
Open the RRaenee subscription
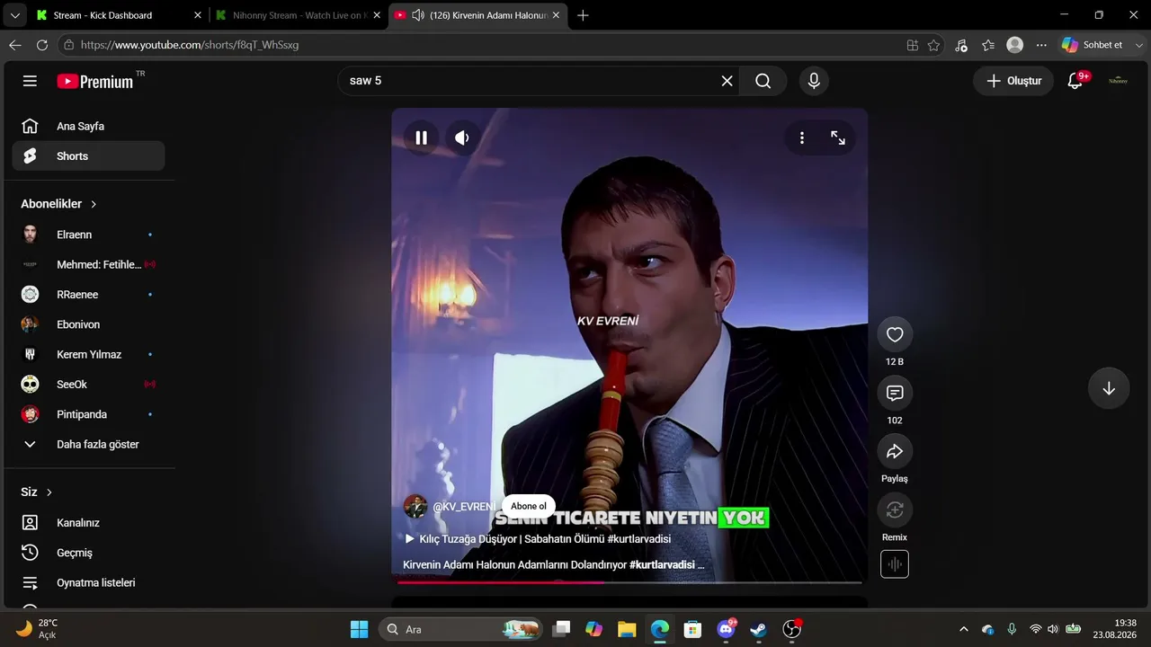point(88,294)
